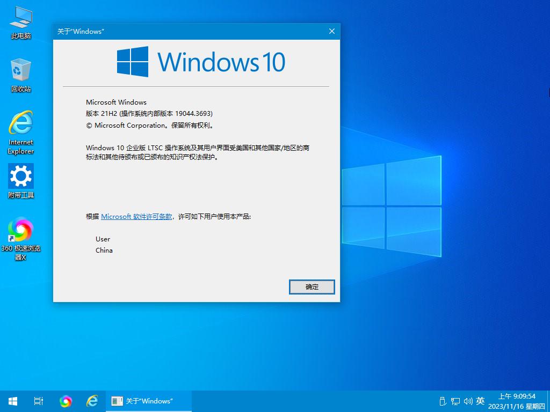Open the Microsoft 软件许可条款 link
The width and height of the screenshot is (550, 412).
[x=136, y=217]
